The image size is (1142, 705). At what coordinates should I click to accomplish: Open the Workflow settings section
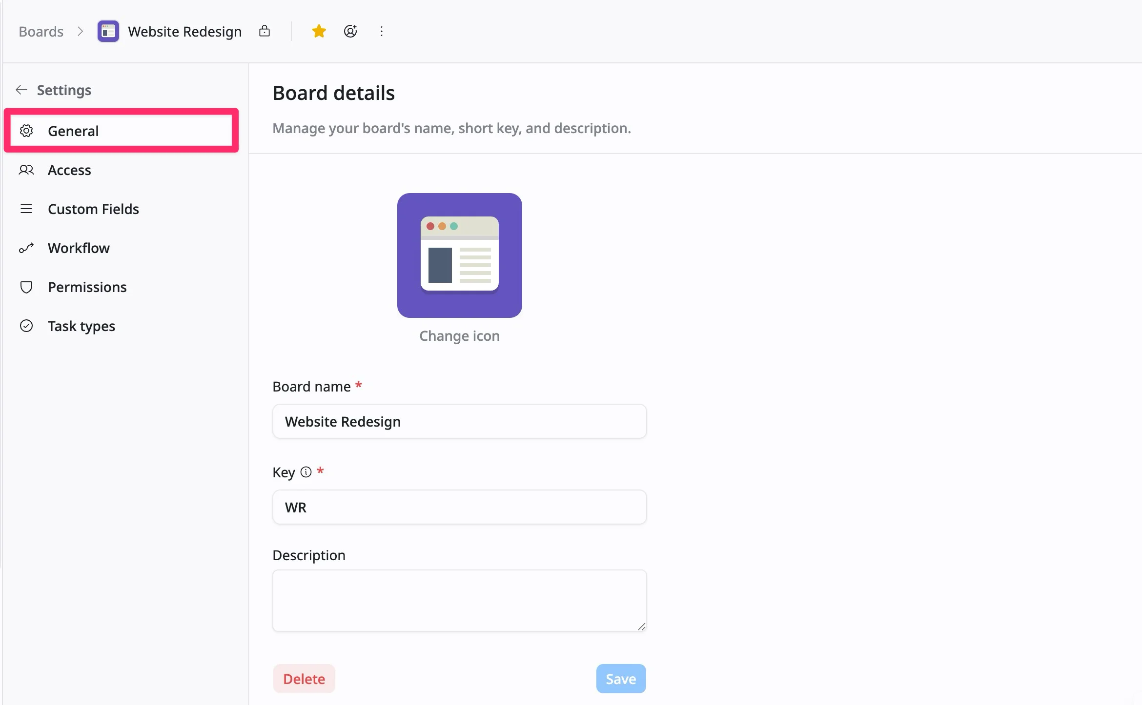(121, 248)
